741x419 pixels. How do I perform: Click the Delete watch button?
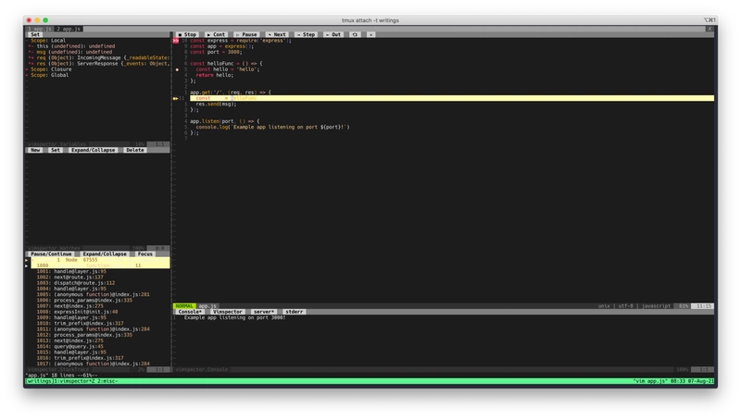tap(135, 150)
